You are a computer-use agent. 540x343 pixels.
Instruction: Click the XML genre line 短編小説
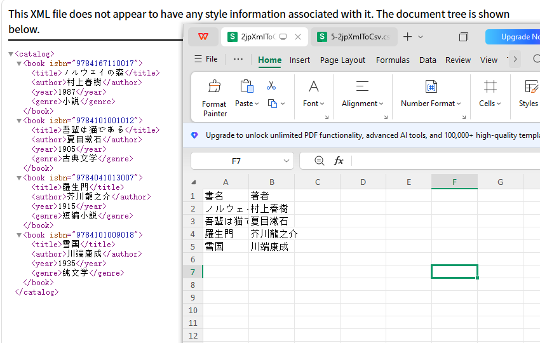tap(82, 216)
